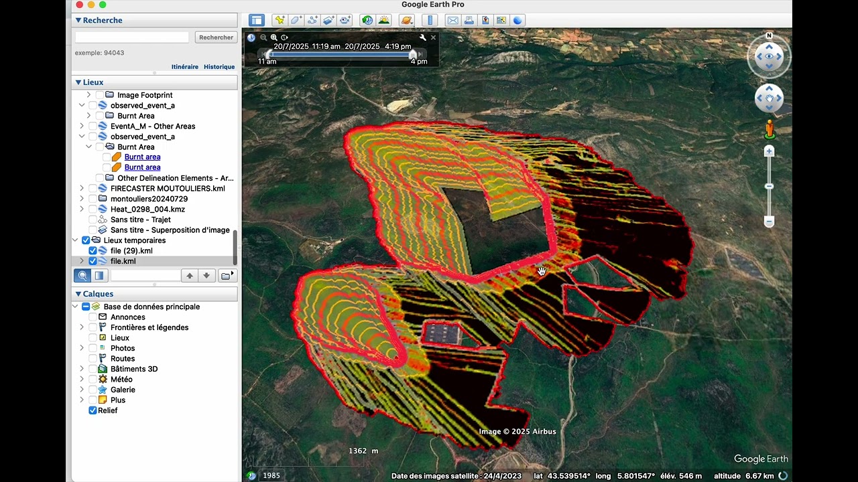This screenshot has width=858, height=482.
Task: Click the Lieux panel vertical scrollbar
Action: (x=235, y=247)
